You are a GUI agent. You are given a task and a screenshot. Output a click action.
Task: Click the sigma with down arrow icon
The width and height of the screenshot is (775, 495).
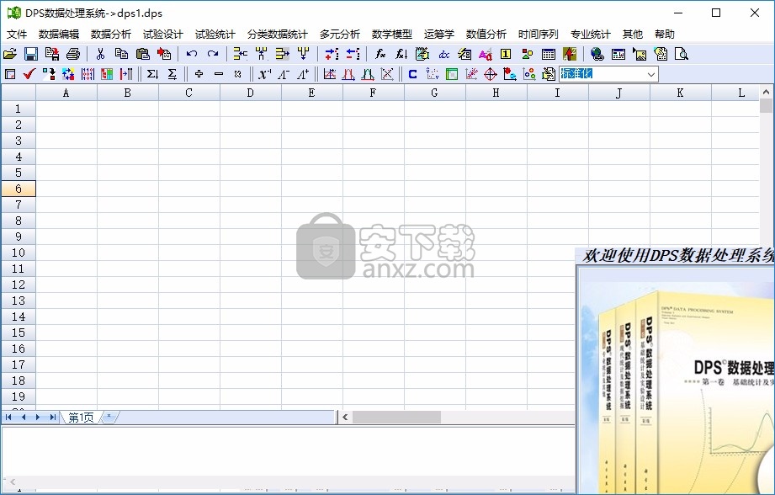[x=152, y=74]
